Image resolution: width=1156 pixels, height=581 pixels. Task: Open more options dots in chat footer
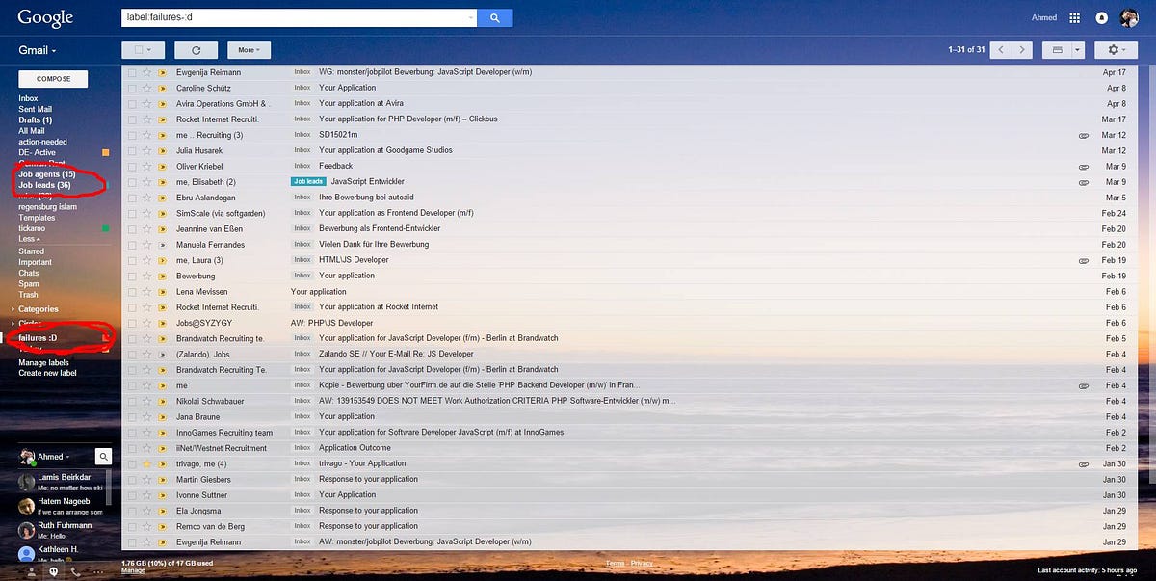(97, 571)
